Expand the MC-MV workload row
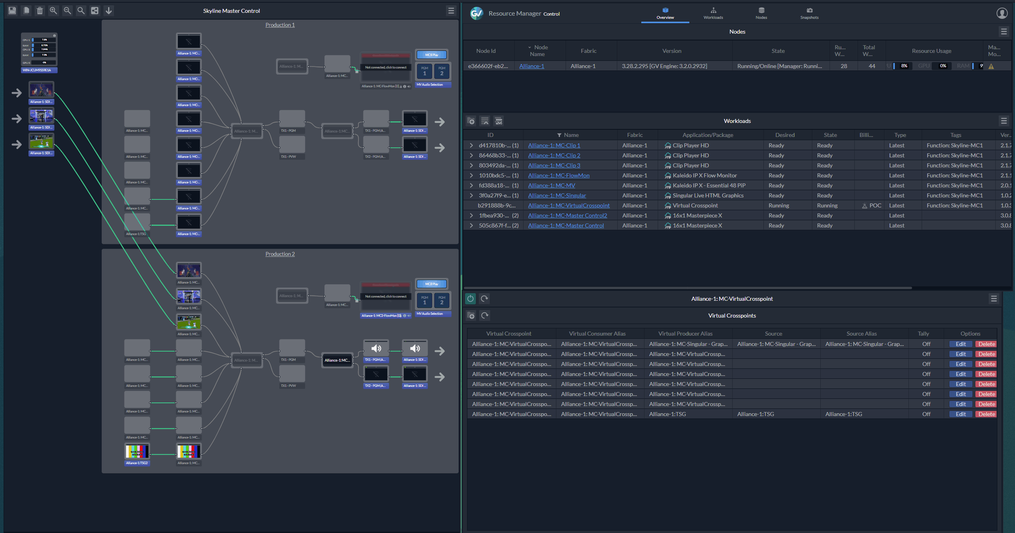 pos(471,185)
